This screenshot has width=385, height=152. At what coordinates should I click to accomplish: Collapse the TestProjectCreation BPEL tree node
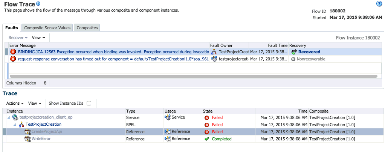pos(15,125)
